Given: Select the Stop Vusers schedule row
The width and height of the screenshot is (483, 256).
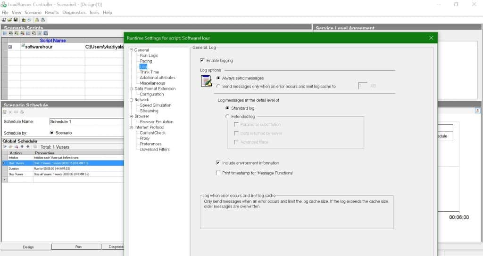Looking at the screenshot, I should pyautogui.click(x=63, y=174).
